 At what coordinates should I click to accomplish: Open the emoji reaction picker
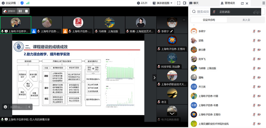coord(5,107)
